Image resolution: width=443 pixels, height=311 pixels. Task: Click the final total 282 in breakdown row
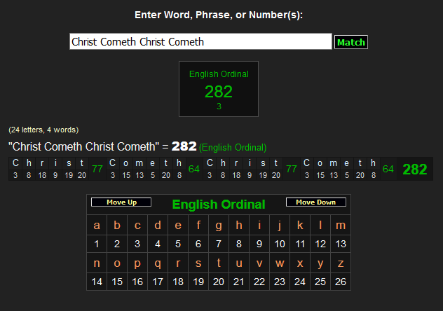coord(414,170)
